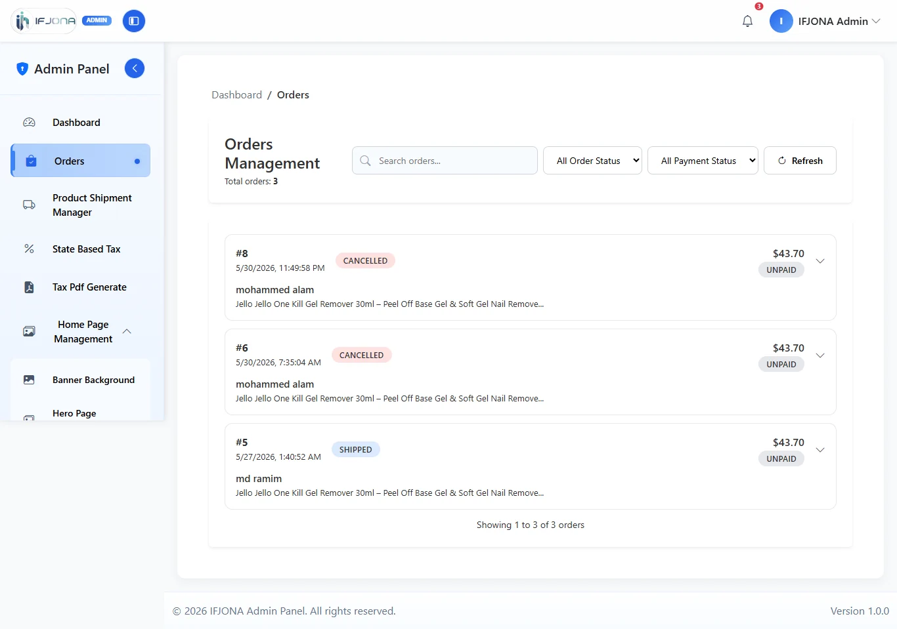Screen dimensions: 897x629
Task: Click the Product Shipment truck icon
Action: (x=29, y=205)
